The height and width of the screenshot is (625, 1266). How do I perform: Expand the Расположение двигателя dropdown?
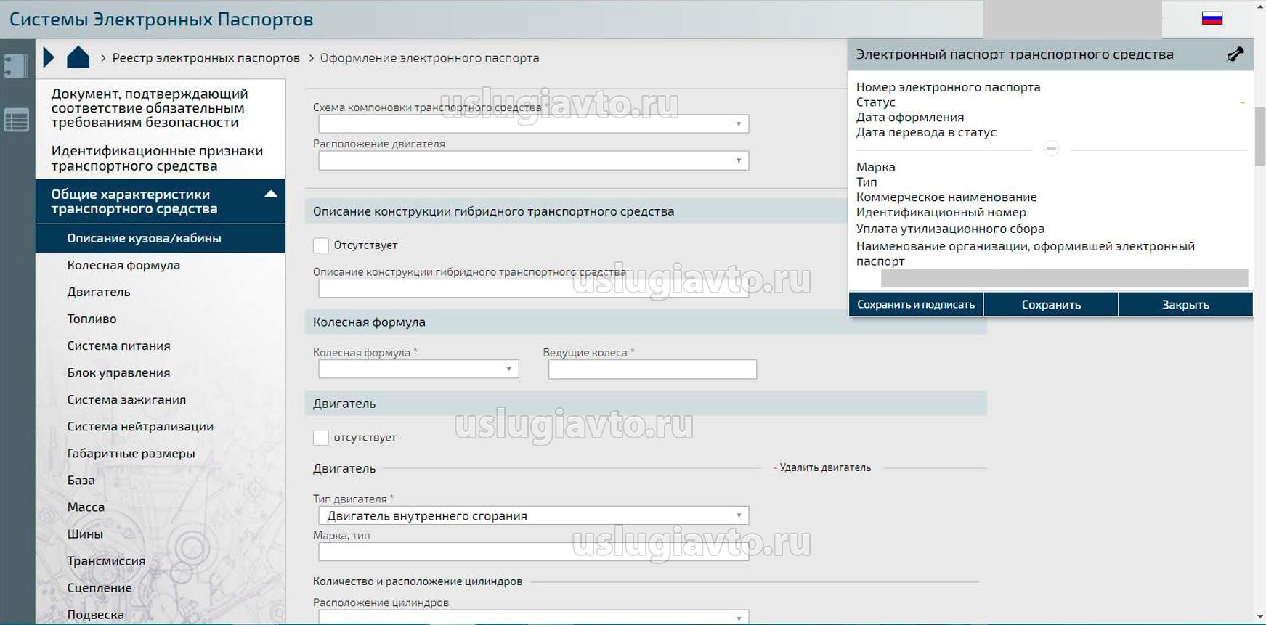pos(533,160)
